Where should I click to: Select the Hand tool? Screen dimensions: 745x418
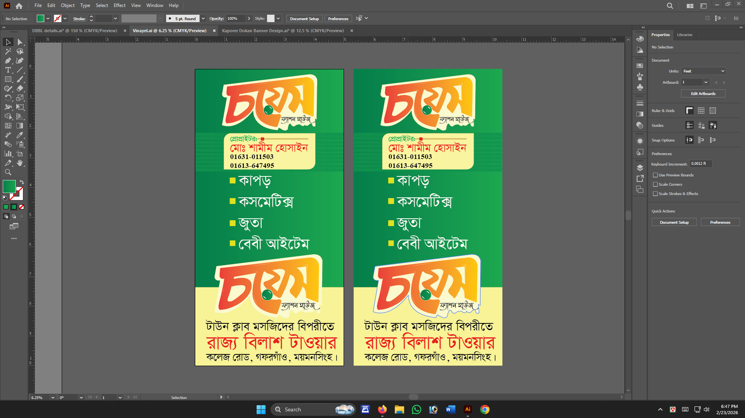point(21,163)
